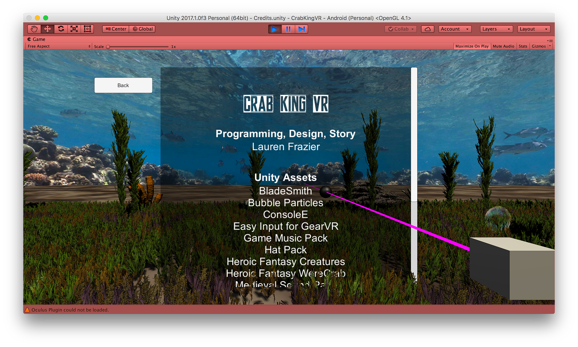Toggle the Global handle rotation button
The image size is (578, 347).
click(x=142, y=29)
